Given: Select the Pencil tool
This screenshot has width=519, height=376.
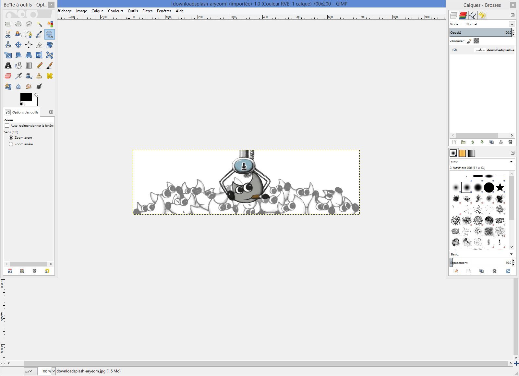Looking at the screenshot, I should [39, 65].
